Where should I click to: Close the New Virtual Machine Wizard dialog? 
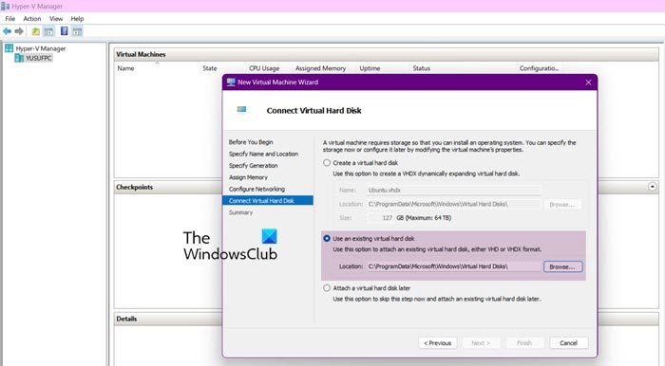coord(588,82)
